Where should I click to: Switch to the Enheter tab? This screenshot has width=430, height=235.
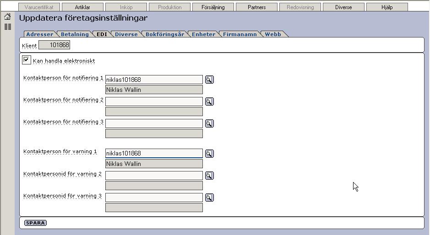coord(203,34)
